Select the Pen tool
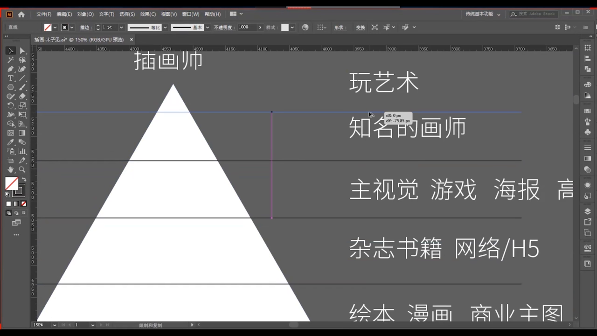This screenshot has height=336, width=597. [x=10, y=69]
